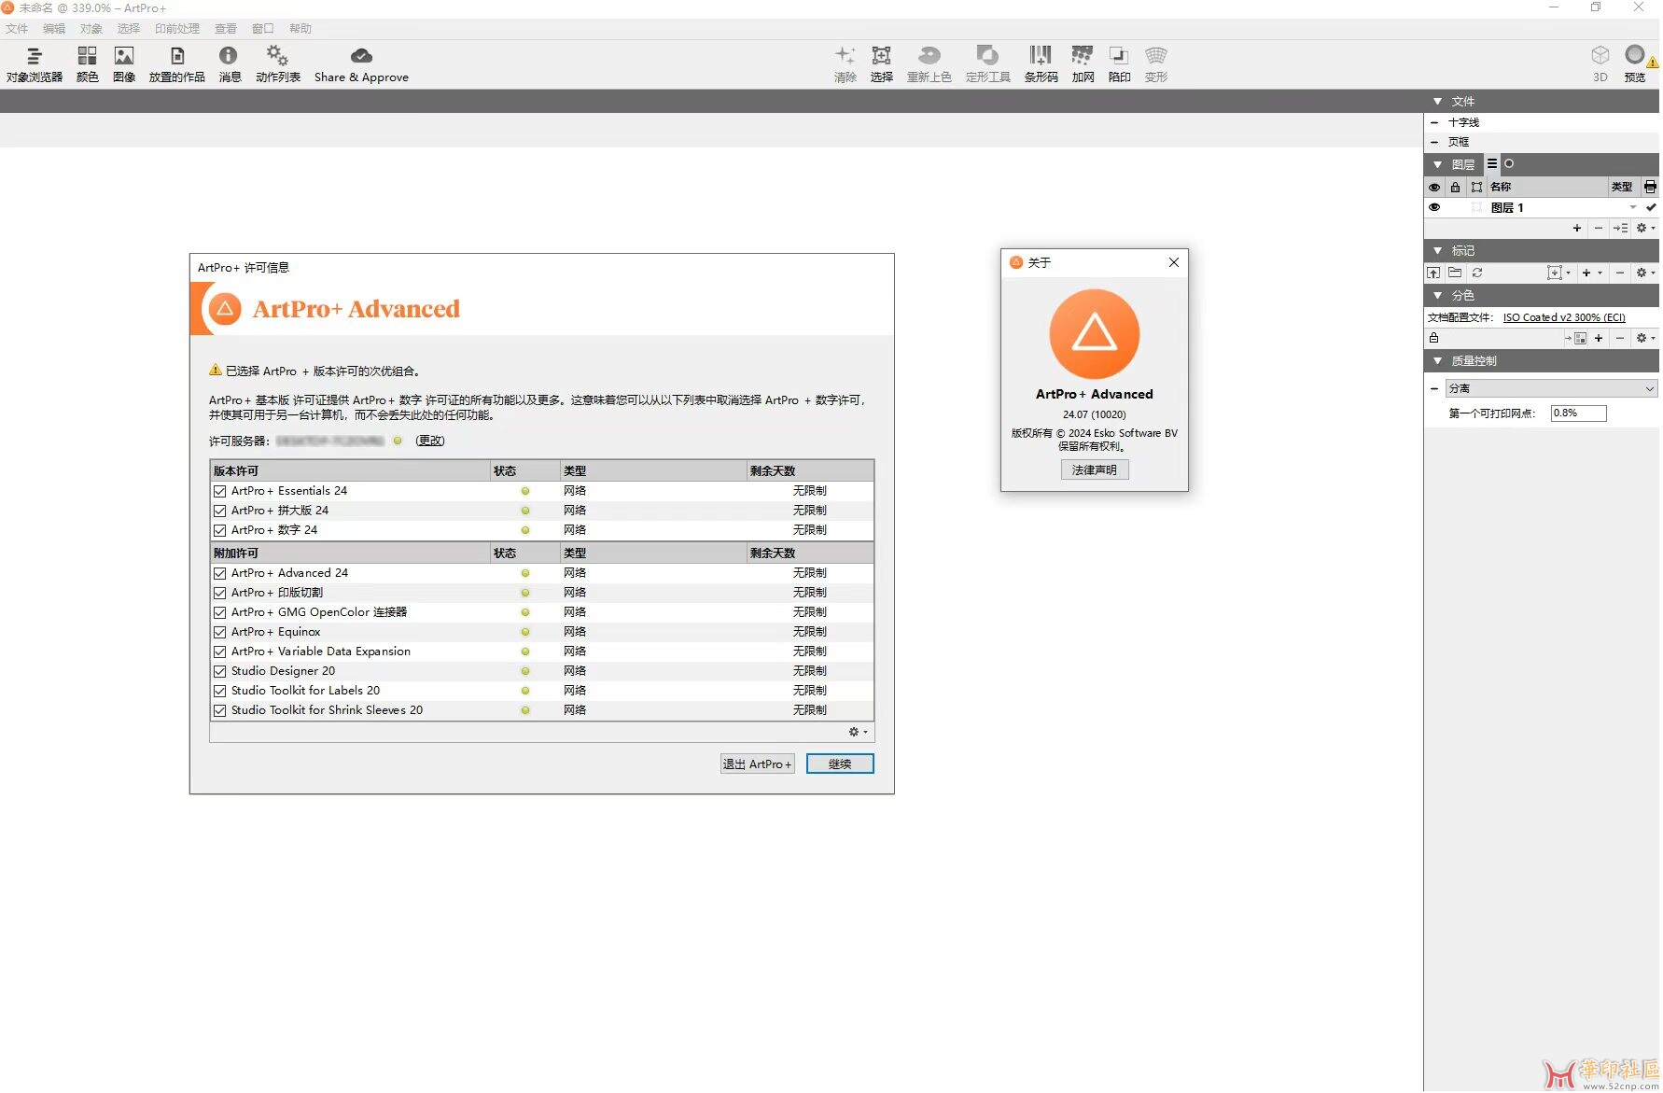Open gear menu in license dialog table
The width and height of the screenshot is (1663, 1093).
click(857, 732)
